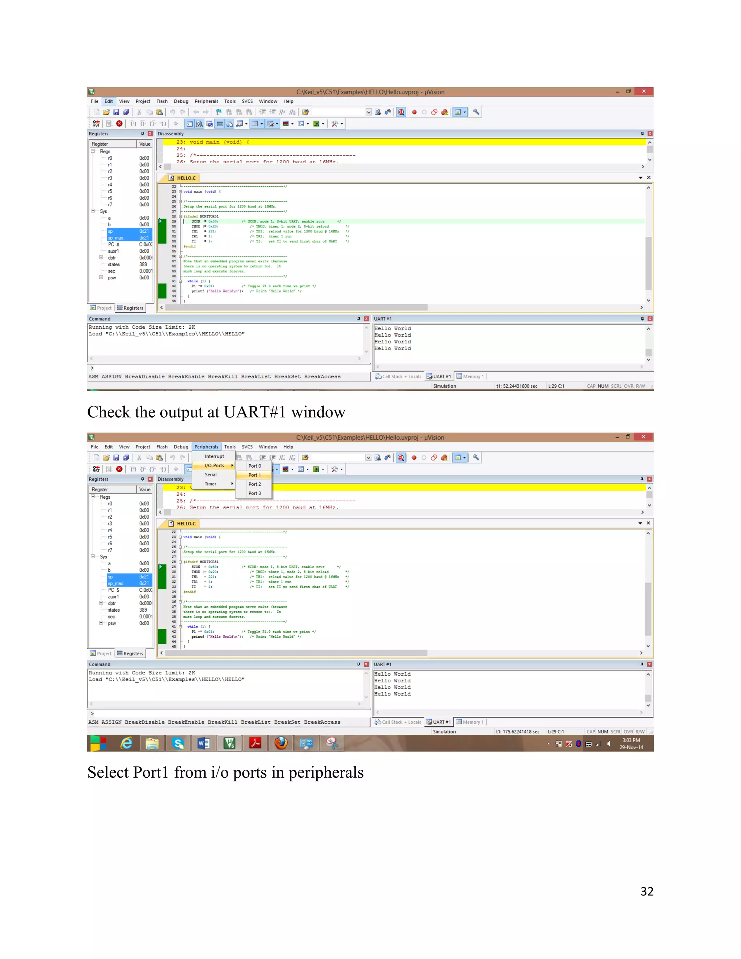Close the UART #1 panel in lower screenshot
Image resolution: width=741 pixels, height=959 pixels.
[x=650, y=664]
